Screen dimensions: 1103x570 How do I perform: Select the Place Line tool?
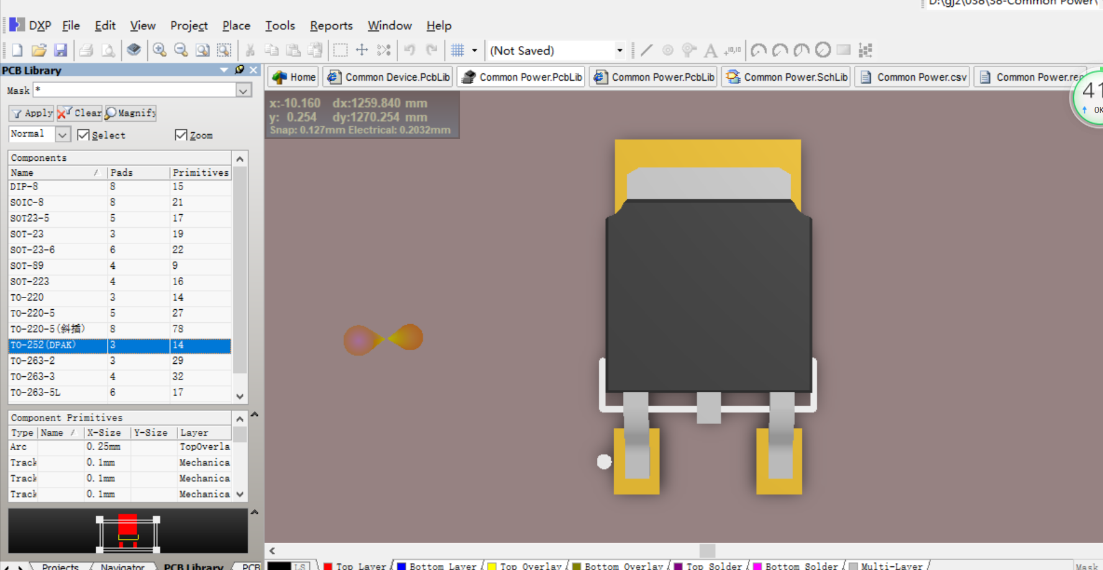[647, 50]
